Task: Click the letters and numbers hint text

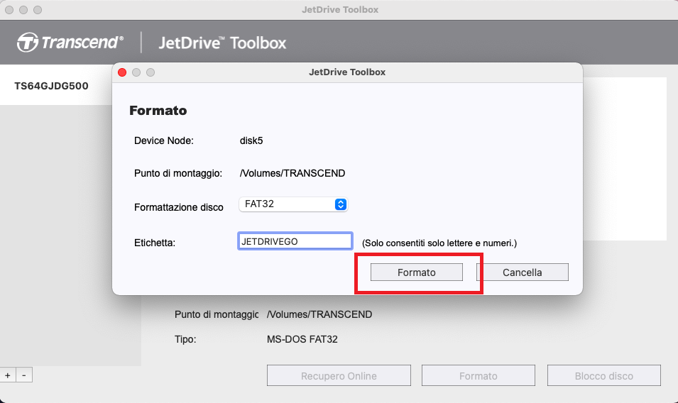Action: pyautogui.click(x=439, y=243)
